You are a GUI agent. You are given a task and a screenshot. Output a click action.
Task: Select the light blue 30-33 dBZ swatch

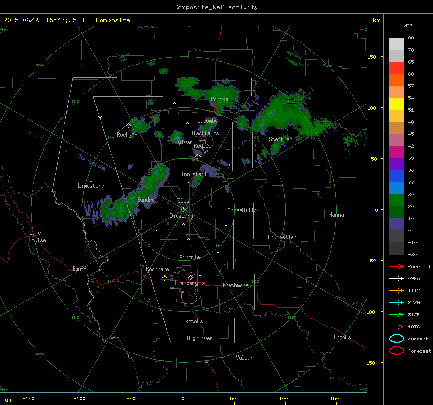pos(396,188)
